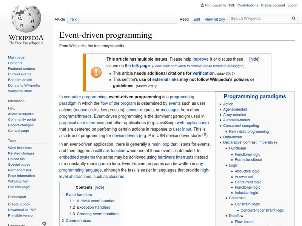Open the user Talk link in header
This screenshot has height=226, width=302.
(x=231, y=5)
